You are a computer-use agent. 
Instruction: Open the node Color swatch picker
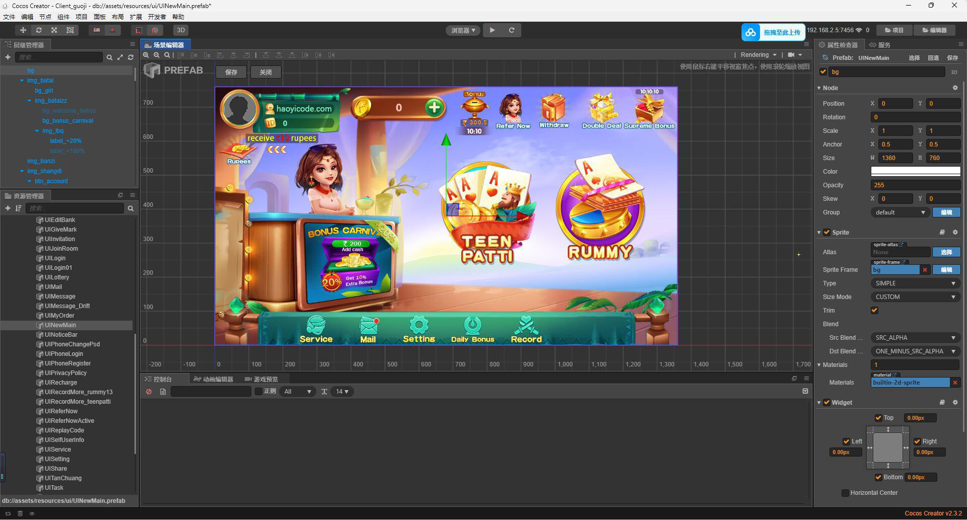tap(915, 172)
